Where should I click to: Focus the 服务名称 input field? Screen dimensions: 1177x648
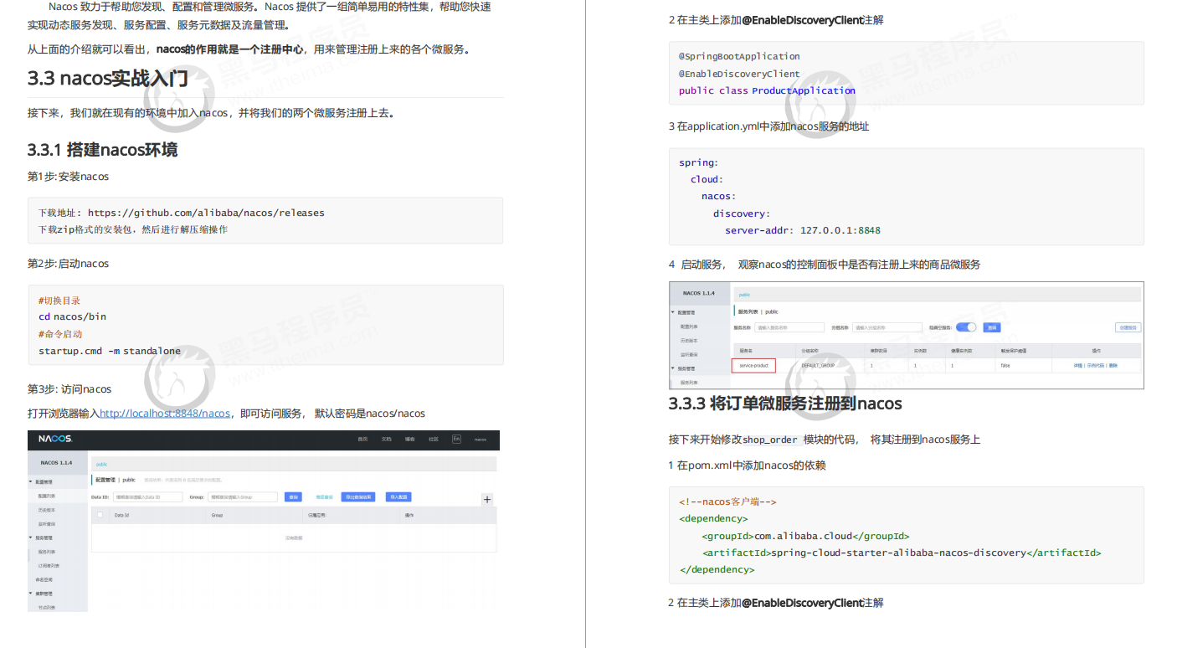click(x=789, y=327)
